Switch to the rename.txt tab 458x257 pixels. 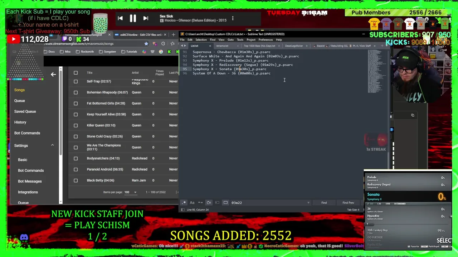coord(222,46)
